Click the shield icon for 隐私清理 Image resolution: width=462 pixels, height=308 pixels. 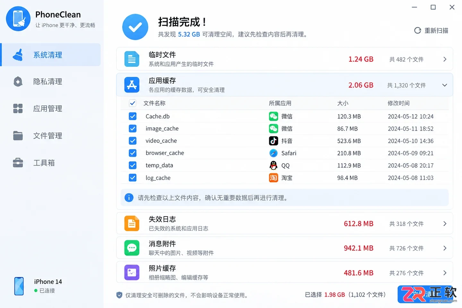18,81
